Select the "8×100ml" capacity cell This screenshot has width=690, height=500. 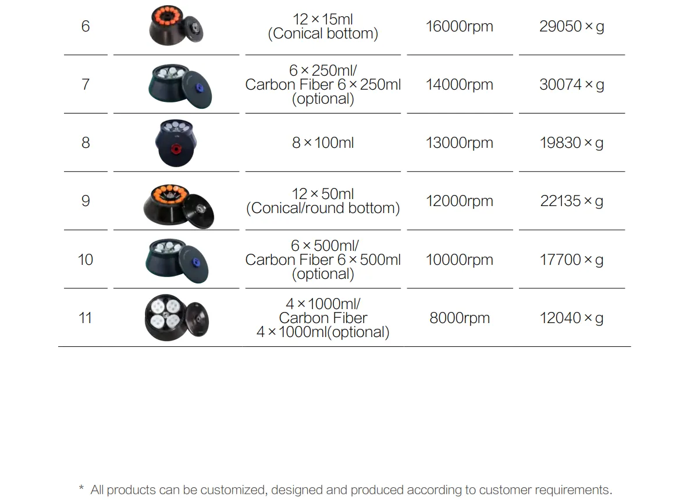323,143
